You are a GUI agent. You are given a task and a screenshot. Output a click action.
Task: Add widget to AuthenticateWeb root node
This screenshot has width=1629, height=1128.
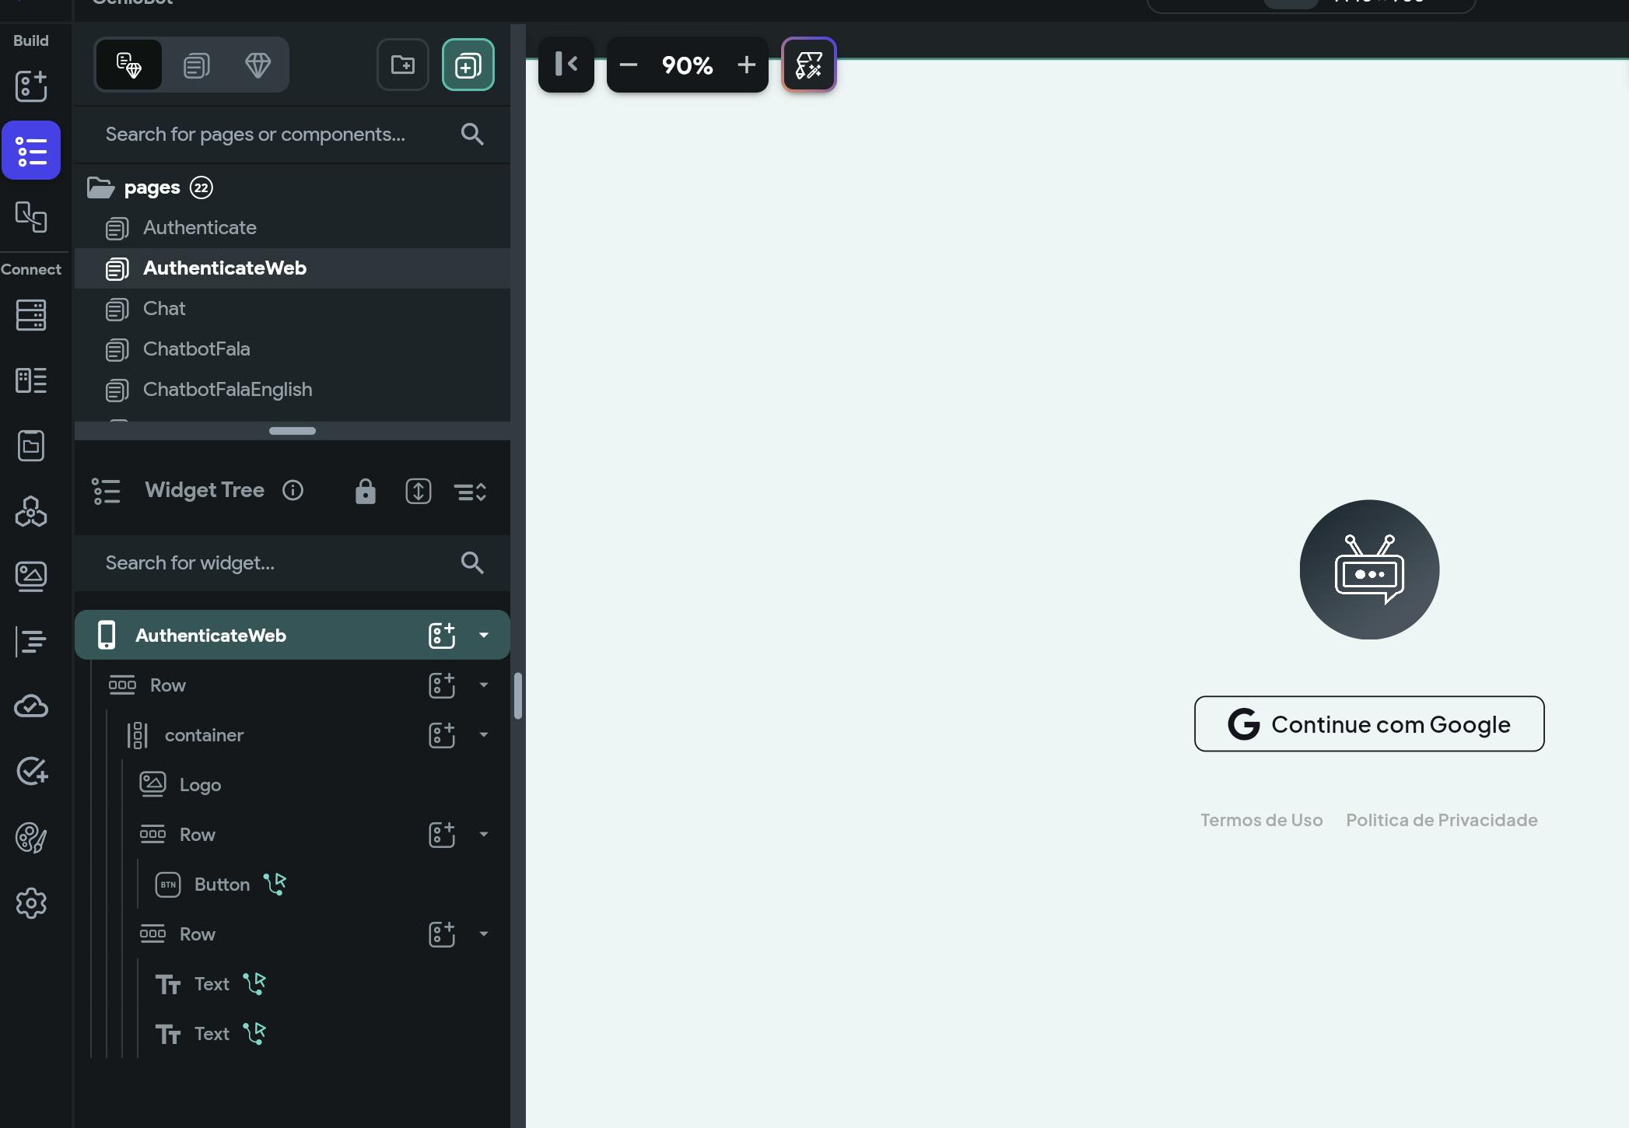[442, 636]
